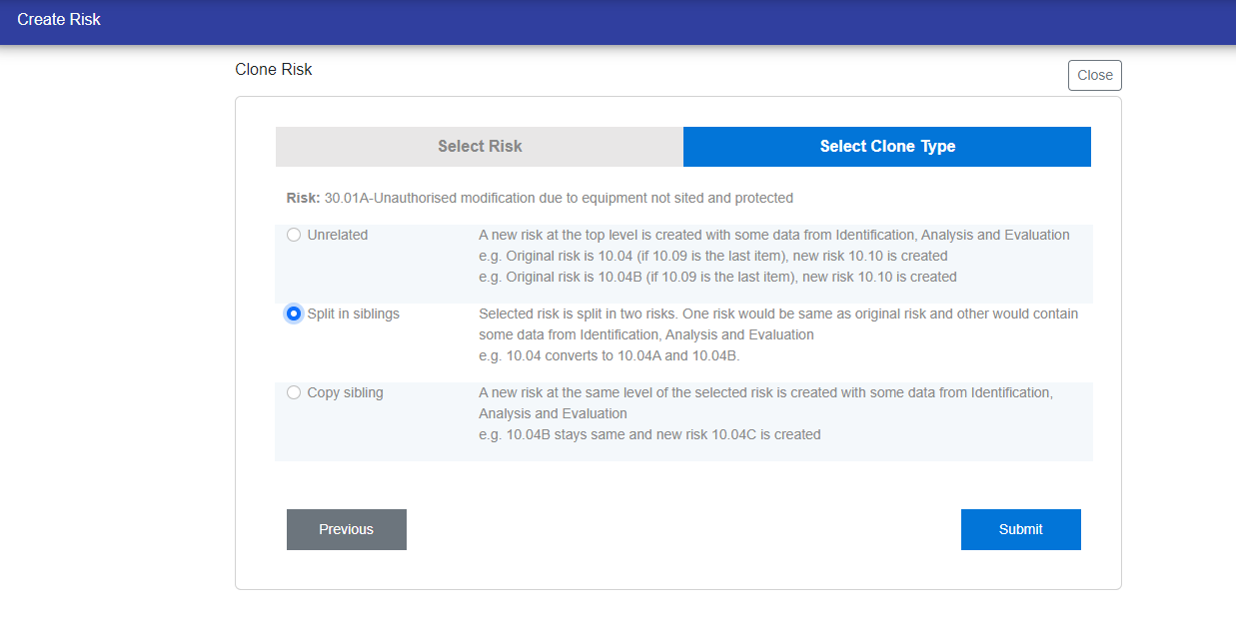Choose the Split in siblings radio button
Screen dimensions: 1236x635
(x=294, y=314)
